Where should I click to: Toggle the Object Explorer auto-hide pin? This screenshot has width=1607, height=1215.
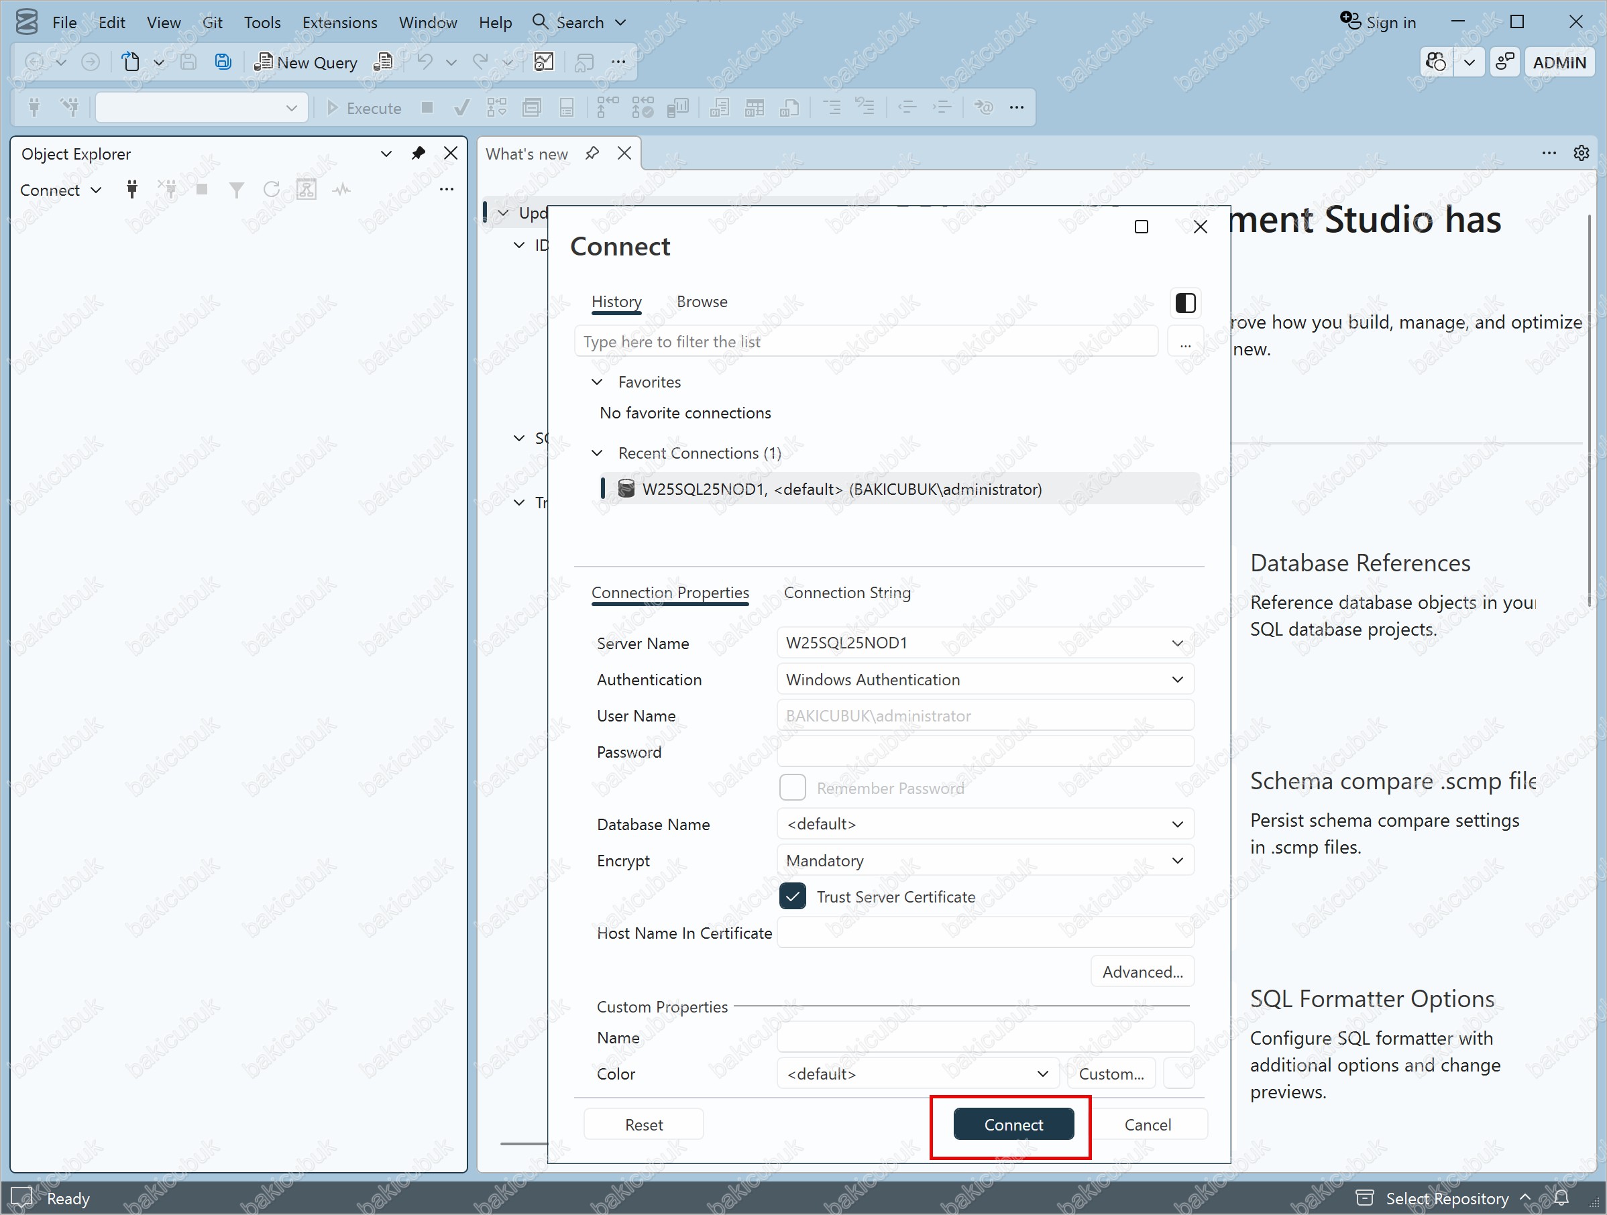click(x=419, y=154)
